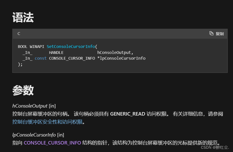
Task: Click the bold GENERIC_READ text
Action: [127, 114]
